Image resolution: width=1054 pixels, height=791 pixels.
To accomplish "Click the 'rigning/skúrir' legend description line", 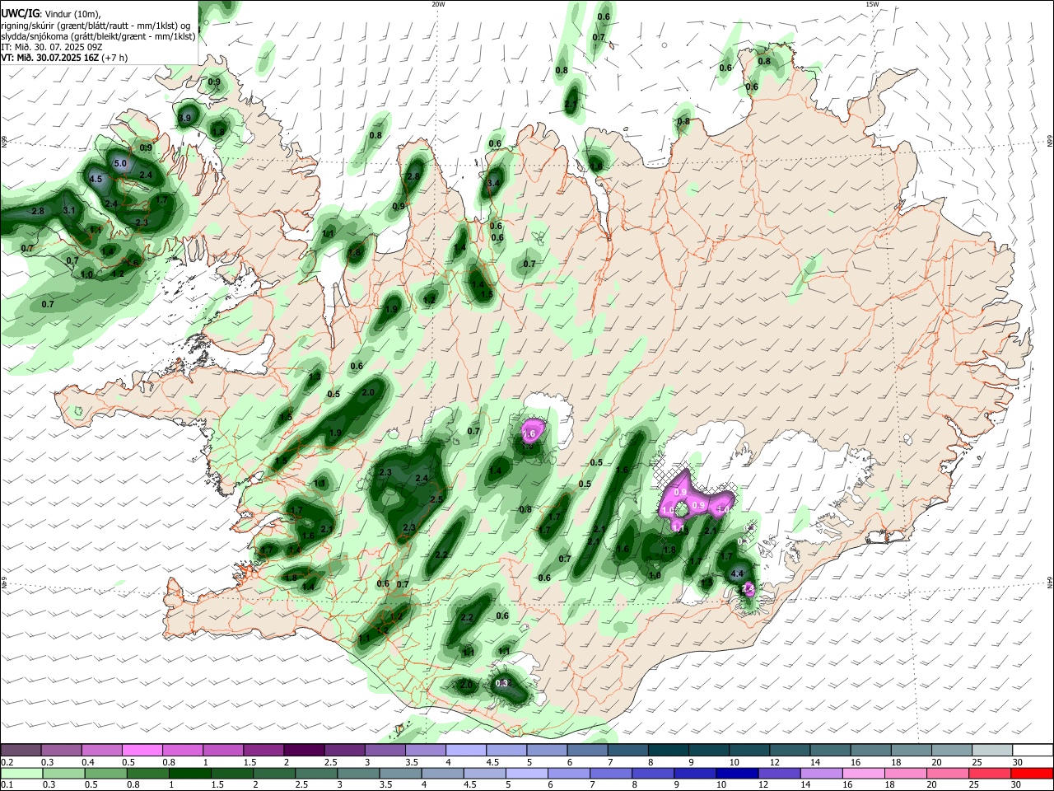I will [x=96, y=25].
